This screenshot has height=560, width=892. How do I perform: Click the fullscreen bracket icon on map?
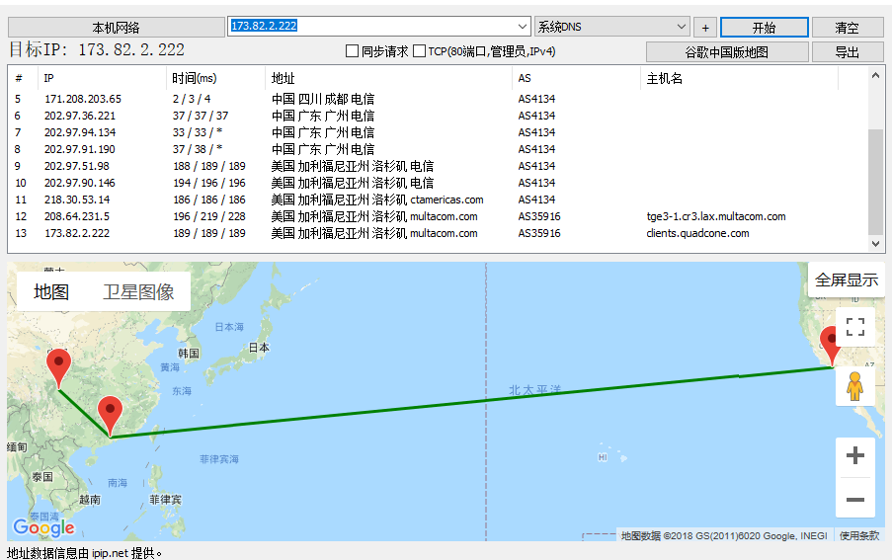(855, 327)
